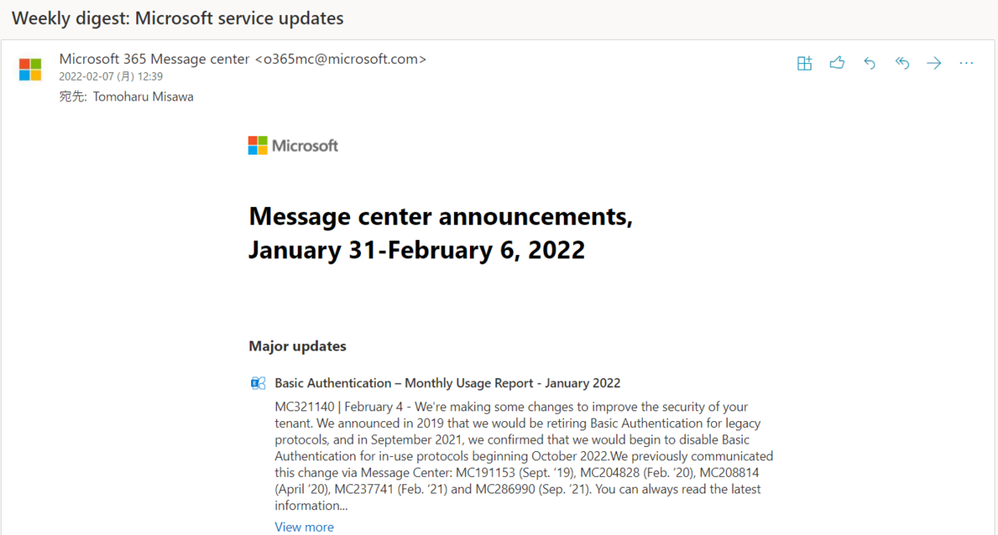
Task: Click the Forward arrow icon
Action: pyautogui.click(x=933, y=62)
